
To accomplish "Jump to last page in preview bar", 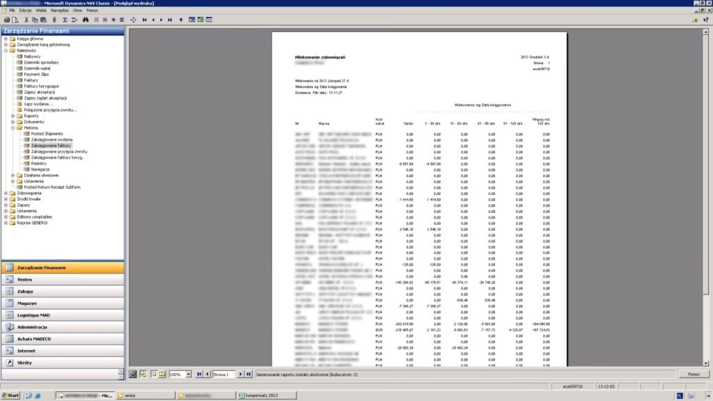I will (x=249, y=375).
